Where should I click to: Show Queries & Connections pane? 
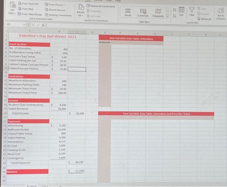coord(101,6)
